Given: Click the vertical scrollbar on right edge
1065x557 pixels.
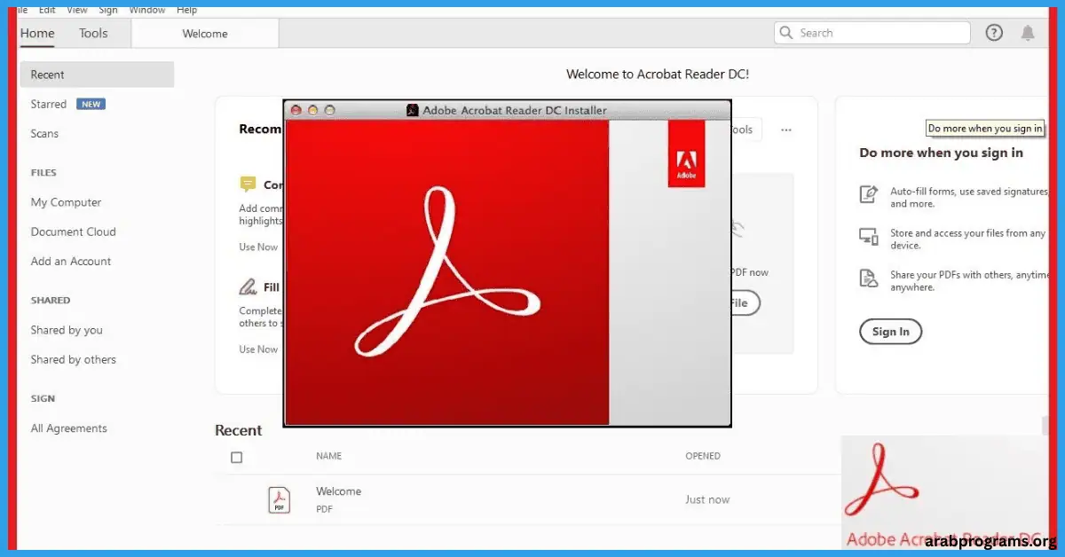Looking at the screenshot, I should 1045,428.
